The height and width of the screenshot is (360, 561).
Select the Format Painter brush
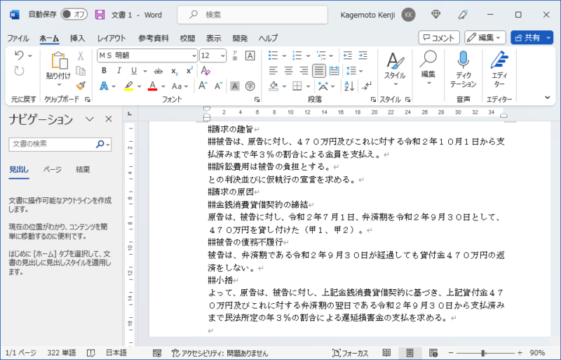[x=81, y=86]
